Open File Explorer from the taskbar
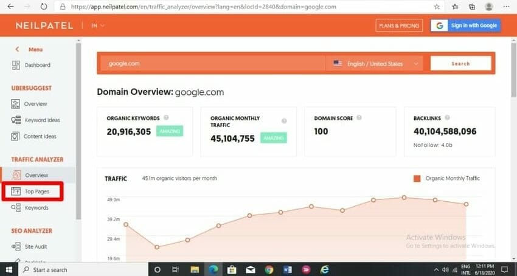This screenshot has width=517, height=276. (195, 270)
